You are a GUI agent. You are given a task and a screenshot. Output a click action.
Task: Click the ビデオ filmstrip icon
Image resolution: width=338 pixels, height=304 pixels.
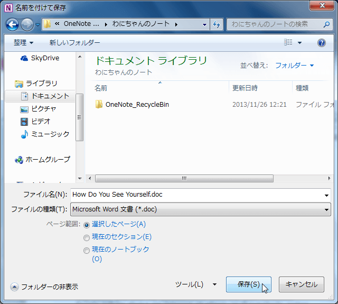[x=24, y=122]
